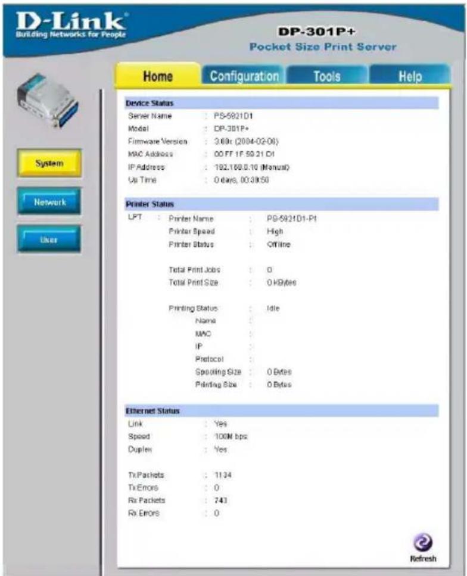Click IP address value 192.168.0.10 (Manual)
Viewport: 467px width, 576px height.
pos(252,167)
